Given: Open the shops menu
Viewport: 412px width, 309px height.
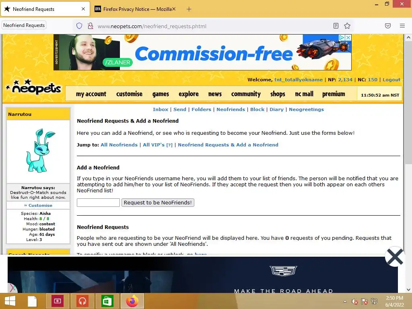Looking at the screenshot, I should click(x=278, y=94).
